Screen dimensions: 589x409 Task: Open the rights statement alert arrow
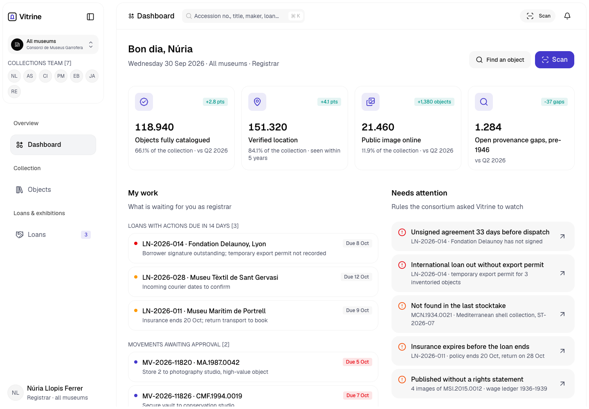tap(562, 384)
